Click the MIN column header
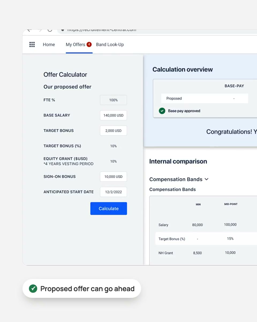Viewport: 257px width, 322px height. (x=198, y=204)
